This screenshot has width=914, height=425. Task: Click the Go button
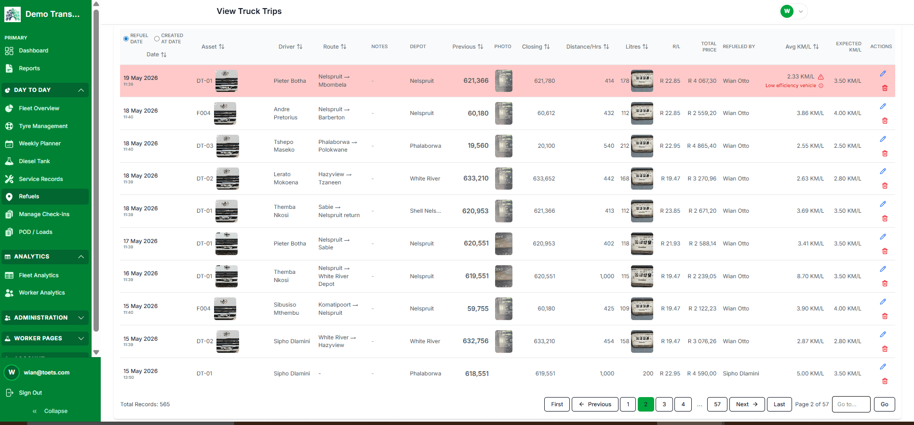[x=885, y=404]
